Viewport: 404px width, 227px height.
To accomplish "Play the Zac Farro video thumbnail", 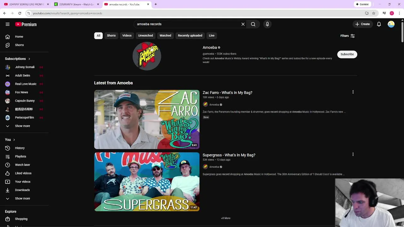I will point(147,119).
